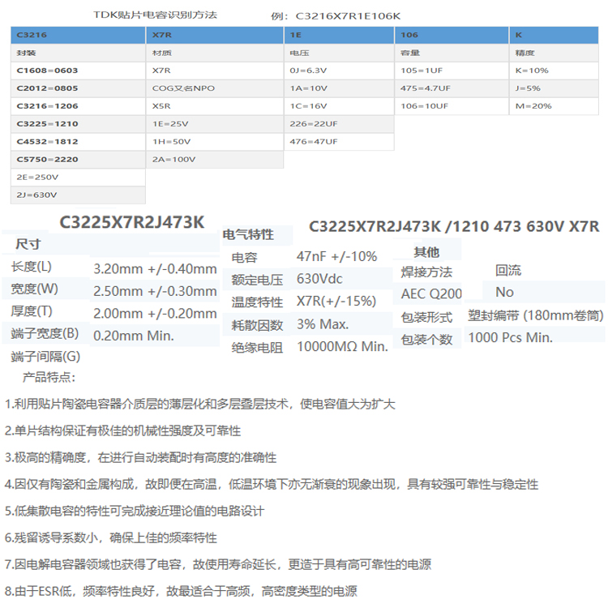Viewport: 608px width, 608px height.
Task: Click the voltage cell '0J=6.3V'
Action: pyautogui.click(x=339, y=71)
